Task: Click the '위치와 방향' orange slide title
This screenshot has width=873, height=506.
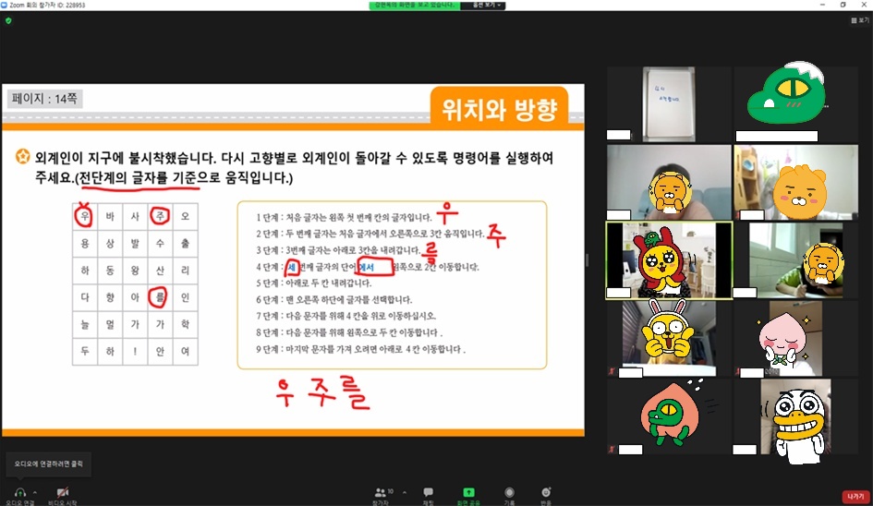Action: point(500,109)
